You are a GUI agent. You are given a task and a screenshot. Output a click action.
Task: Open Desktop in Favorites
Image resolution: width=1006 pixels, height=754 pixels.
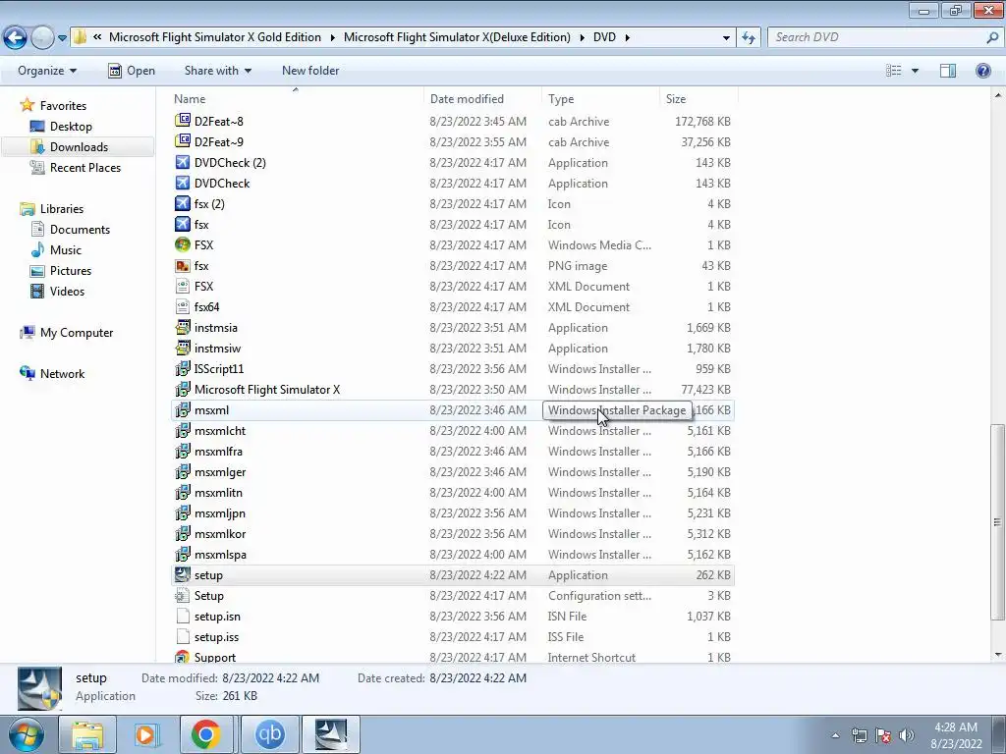(71, 127)
